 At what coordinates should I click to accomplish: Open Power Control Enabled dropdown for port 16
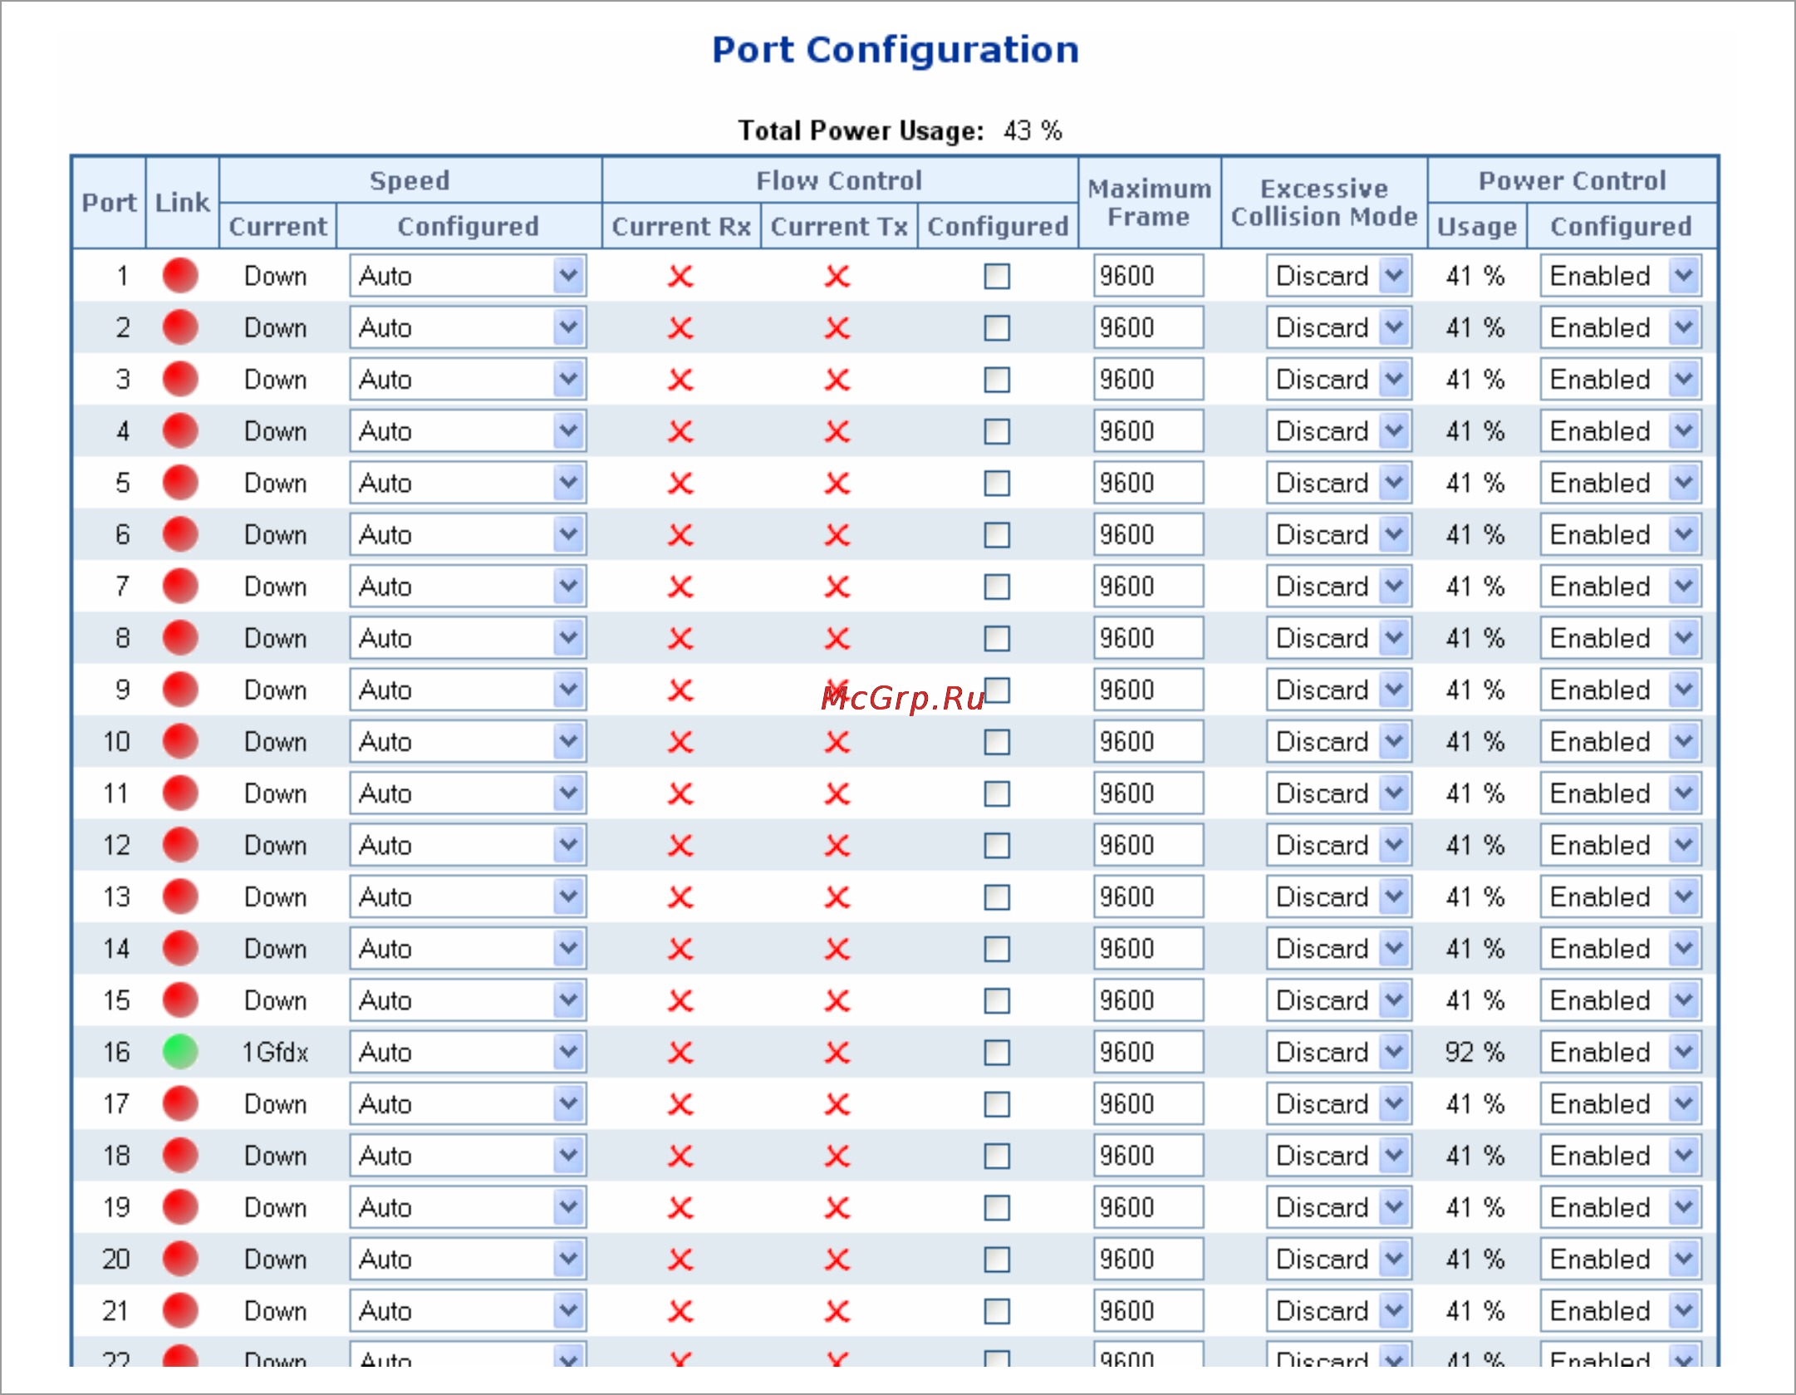(x=1621, y=1052)
